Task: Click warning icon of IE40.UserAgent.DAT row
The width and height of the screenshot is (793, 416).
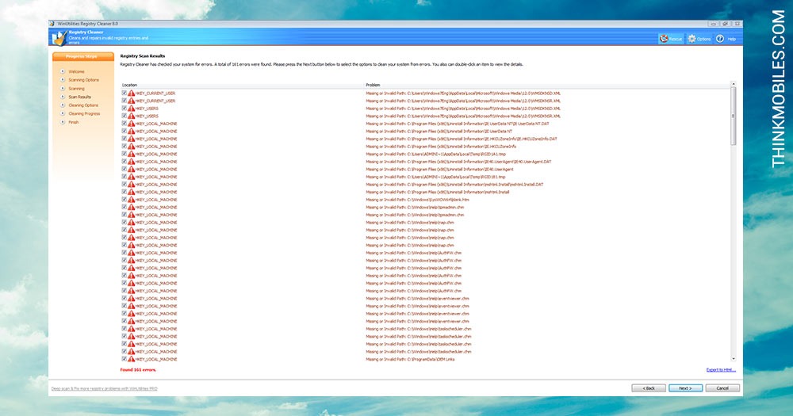Action: coord(132,161)
